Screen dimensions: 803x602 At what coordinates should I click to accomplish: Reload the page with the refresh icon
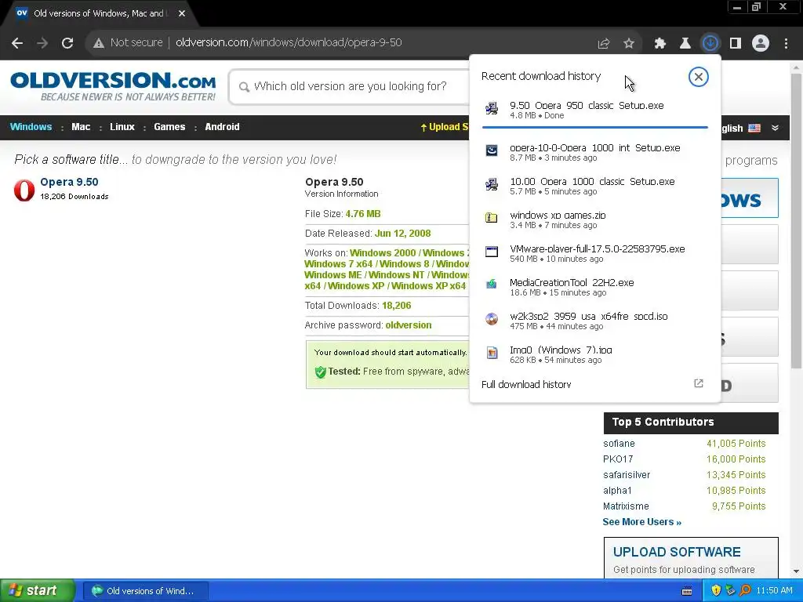point(67,43)
